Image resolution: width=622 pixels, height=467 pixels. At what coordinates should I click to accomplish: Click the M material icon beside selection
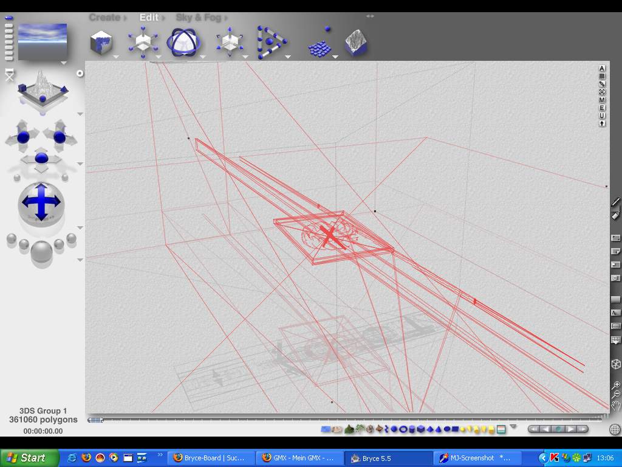[602, 100]
